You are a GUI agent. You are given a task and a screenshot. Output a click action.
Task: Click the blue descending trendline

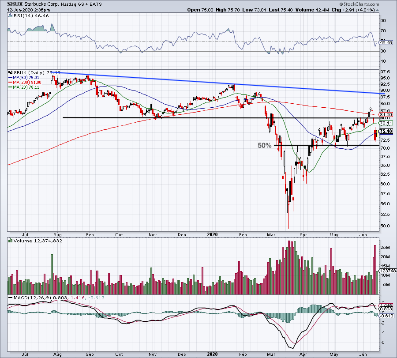[218, 83]
